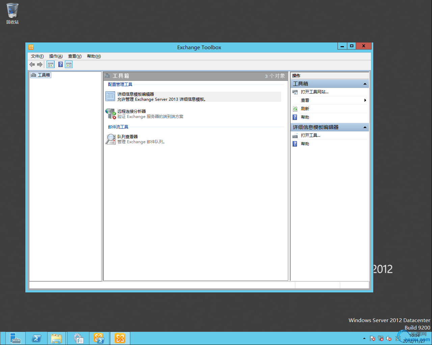Click the 工具箱 tree node icon
The image size is (432, 345).
point(33,75)
